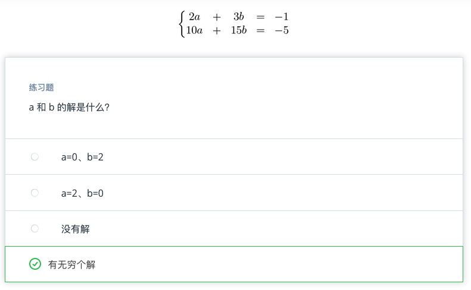
Task: Click the 10a term in the second equation
Action: point(194,30)
